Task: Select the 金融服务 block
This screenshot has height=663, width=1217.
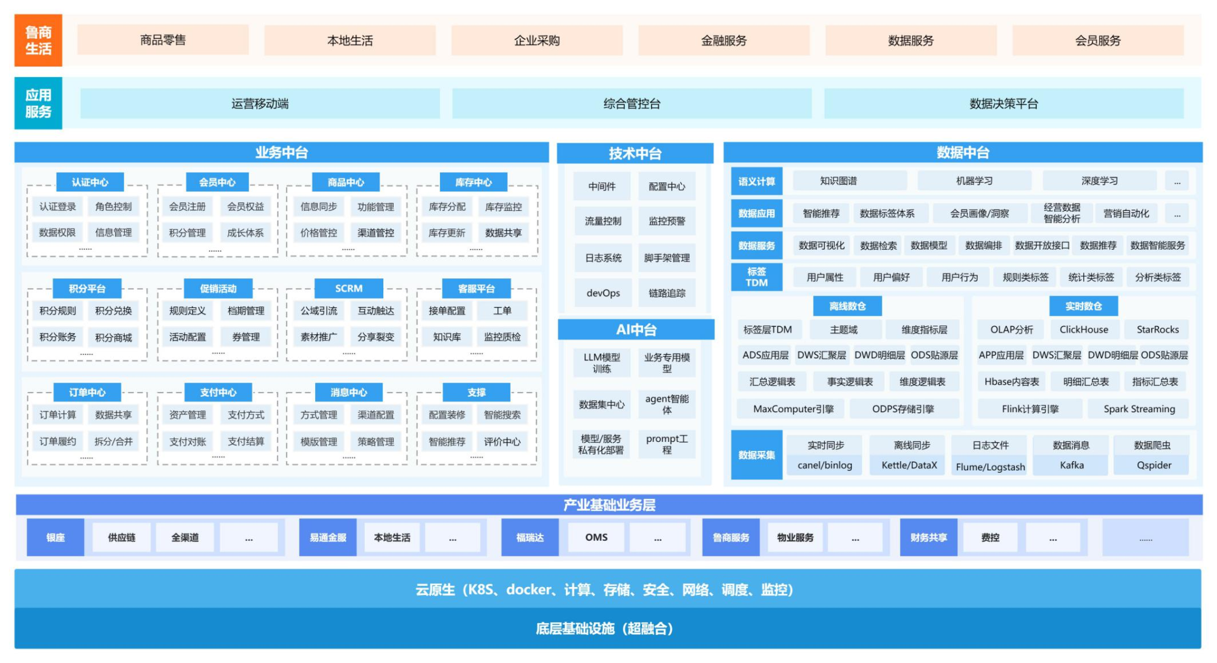Action: tap(723, 41)
